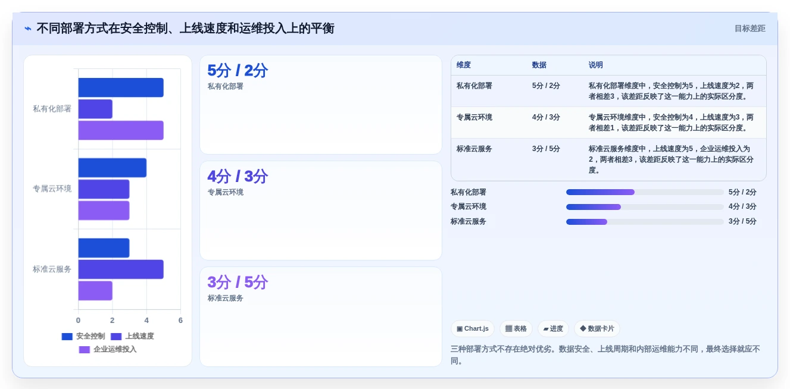Click the 标准云服务 progress row label
This screenshot has width=790, height=389.
pos(469,222)
